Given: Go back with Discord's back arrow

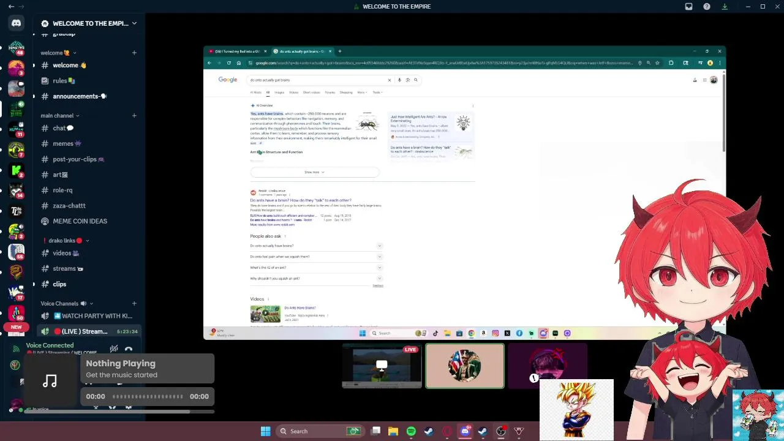Looking at the screenshot, I should pos(11,6).
